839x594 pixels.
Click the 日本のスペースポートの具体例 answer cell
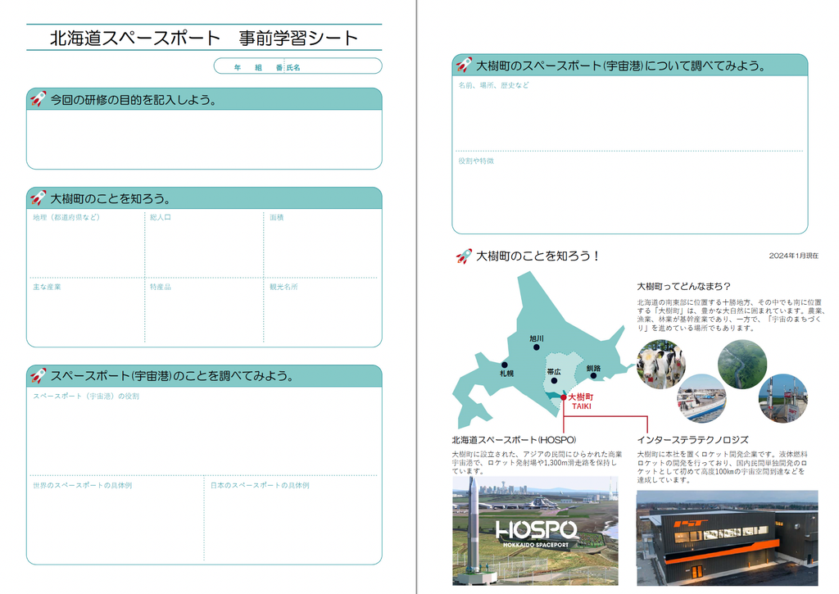click(x=293, y=519)
